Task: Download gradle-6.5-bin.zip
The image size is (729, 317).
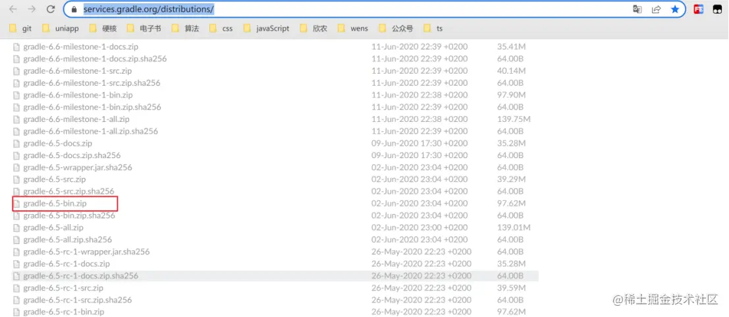Action: (x=55, y=204)
